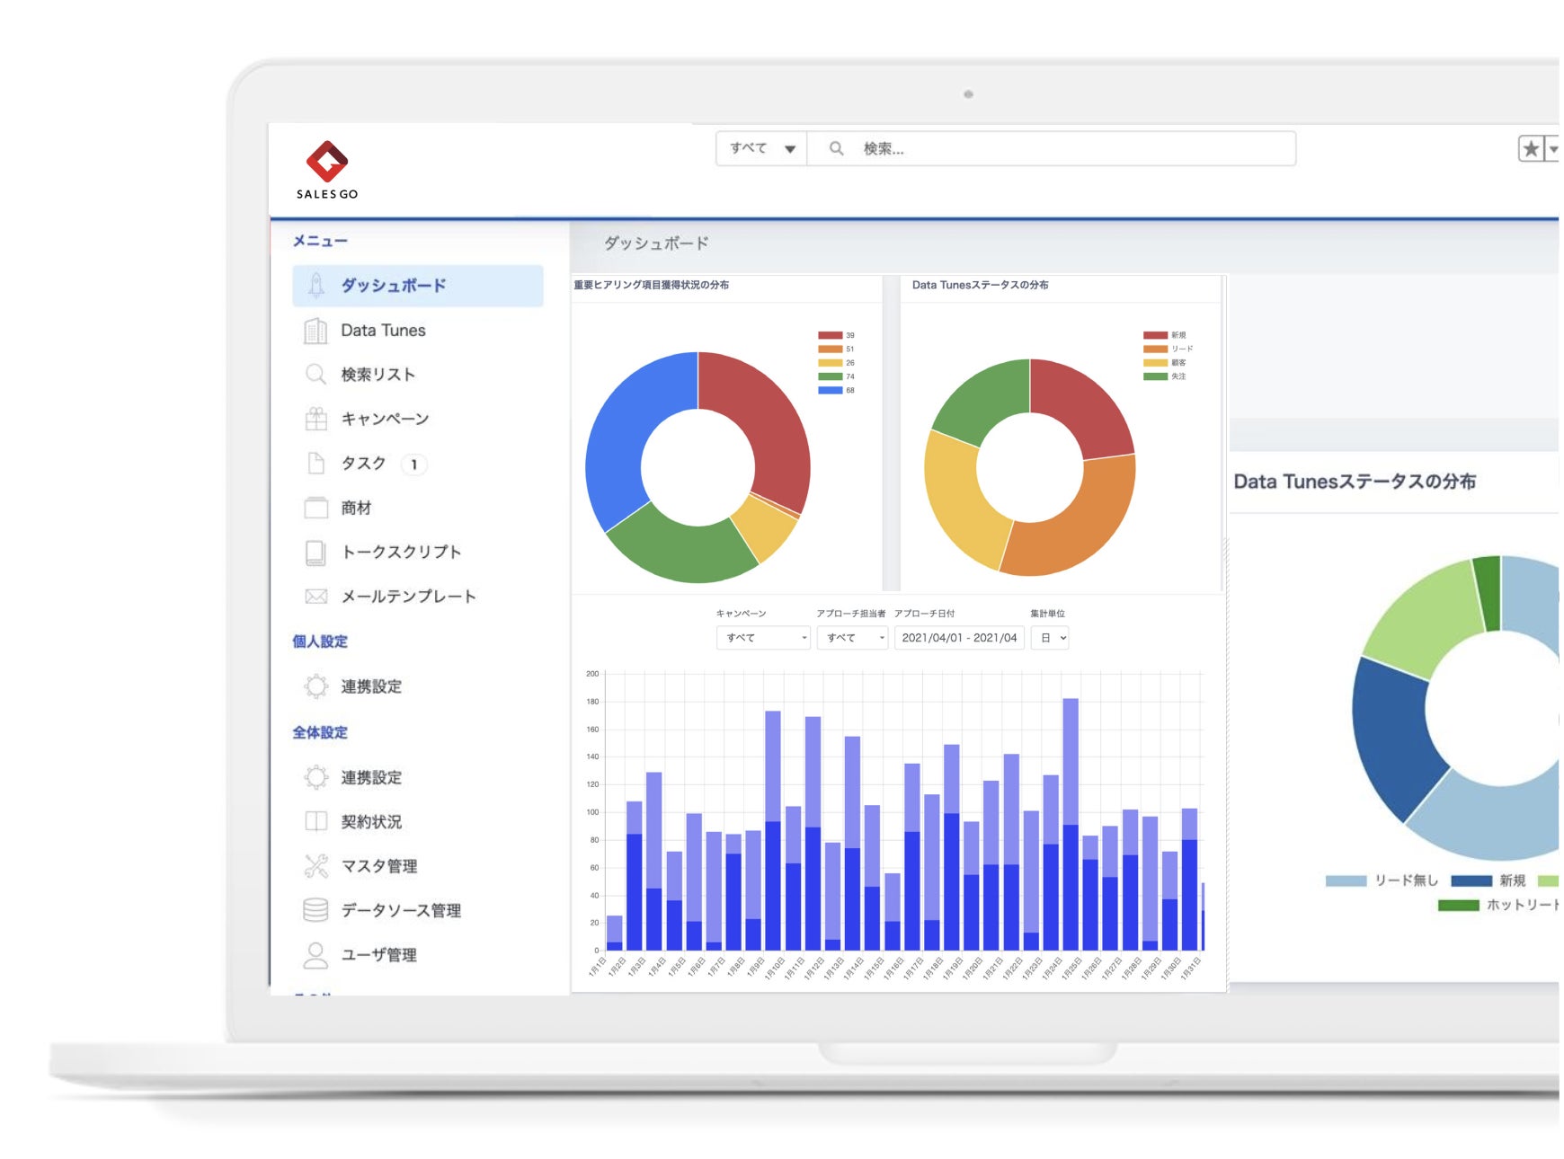Click the red 39 legend swatch
The width and height of the screenshot is (1564, 1159).
click(830, 335)
